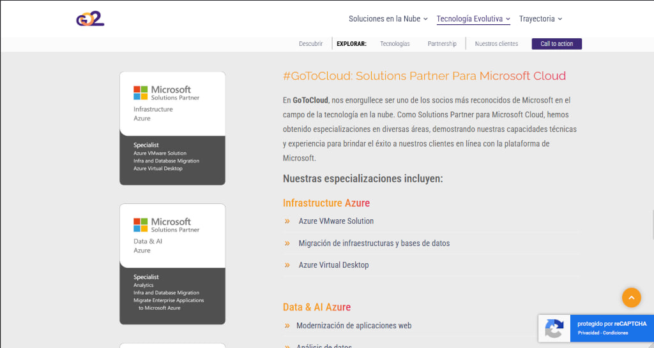Click the Microsoft logo on Infrastructure Azure card
654x348 pixels.
(x=141, y=93)
